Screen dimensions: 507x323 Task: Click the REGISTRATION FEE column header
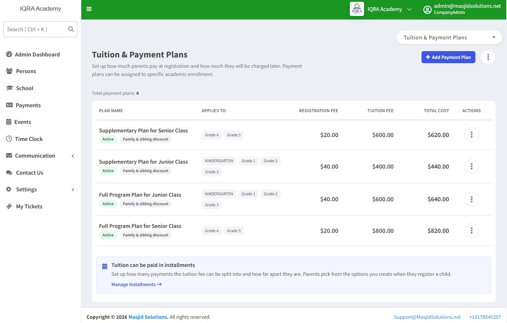319,111
